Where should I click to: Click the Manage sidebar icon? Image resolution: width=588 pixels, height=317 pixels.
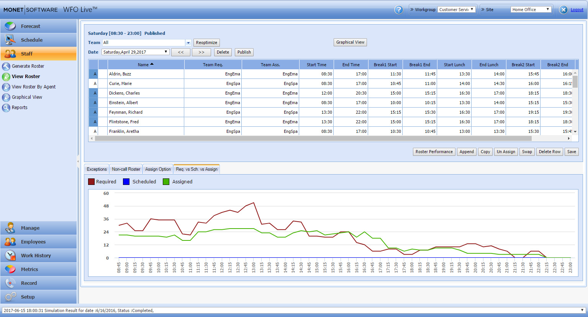[10, 228]
